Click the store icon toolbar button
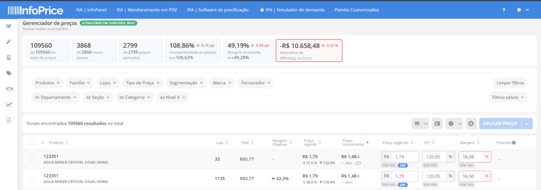Screen dimensions: 541x190 pyautogui.click(x=420, y=124)
